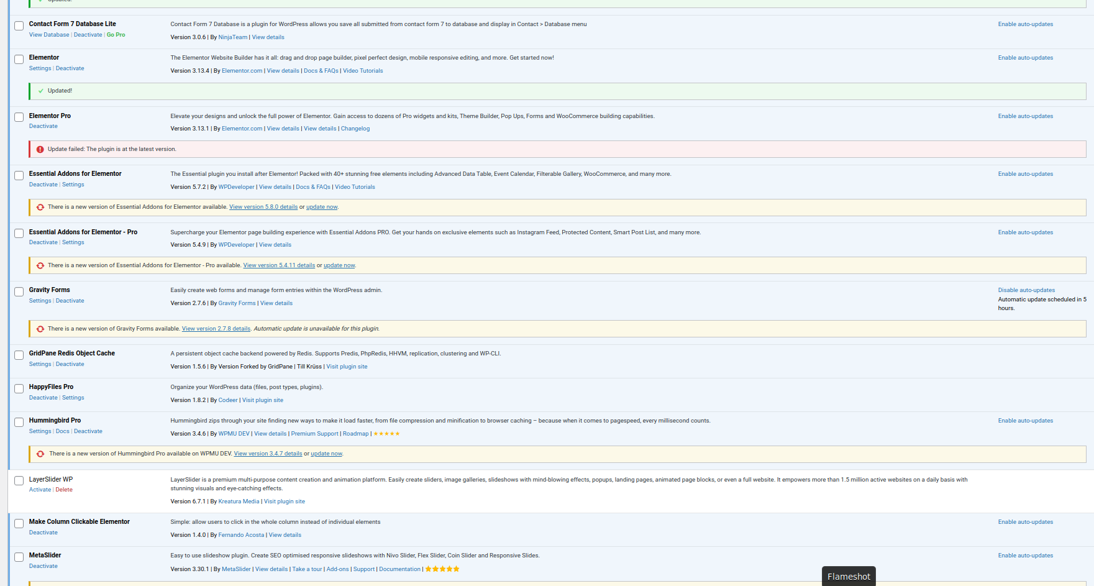This screenshot has width=1094, height=586.
Task: Click the MetaSlider five-star rating
Action: [442, 569]
